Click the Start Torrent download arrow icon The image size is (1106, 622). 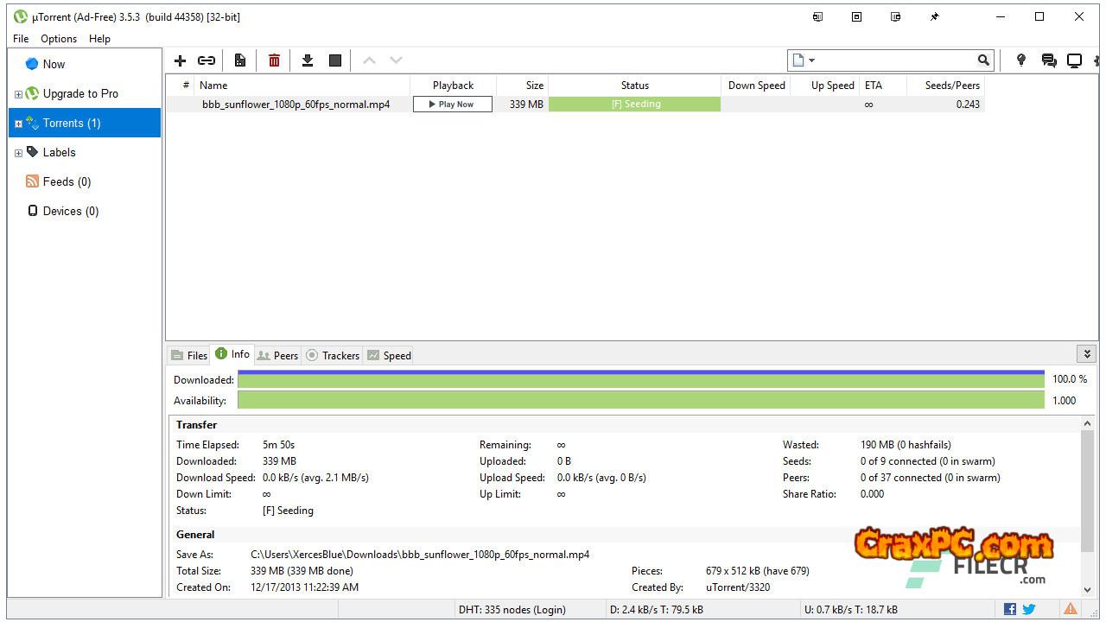[x=307, y=60]
